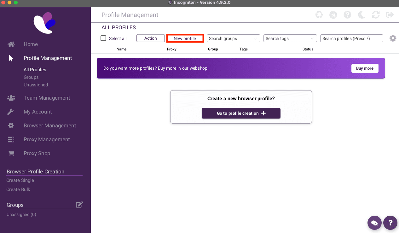Switch to Team Management
This screenshot has width=399, height=233.
(x=47, y=98)
